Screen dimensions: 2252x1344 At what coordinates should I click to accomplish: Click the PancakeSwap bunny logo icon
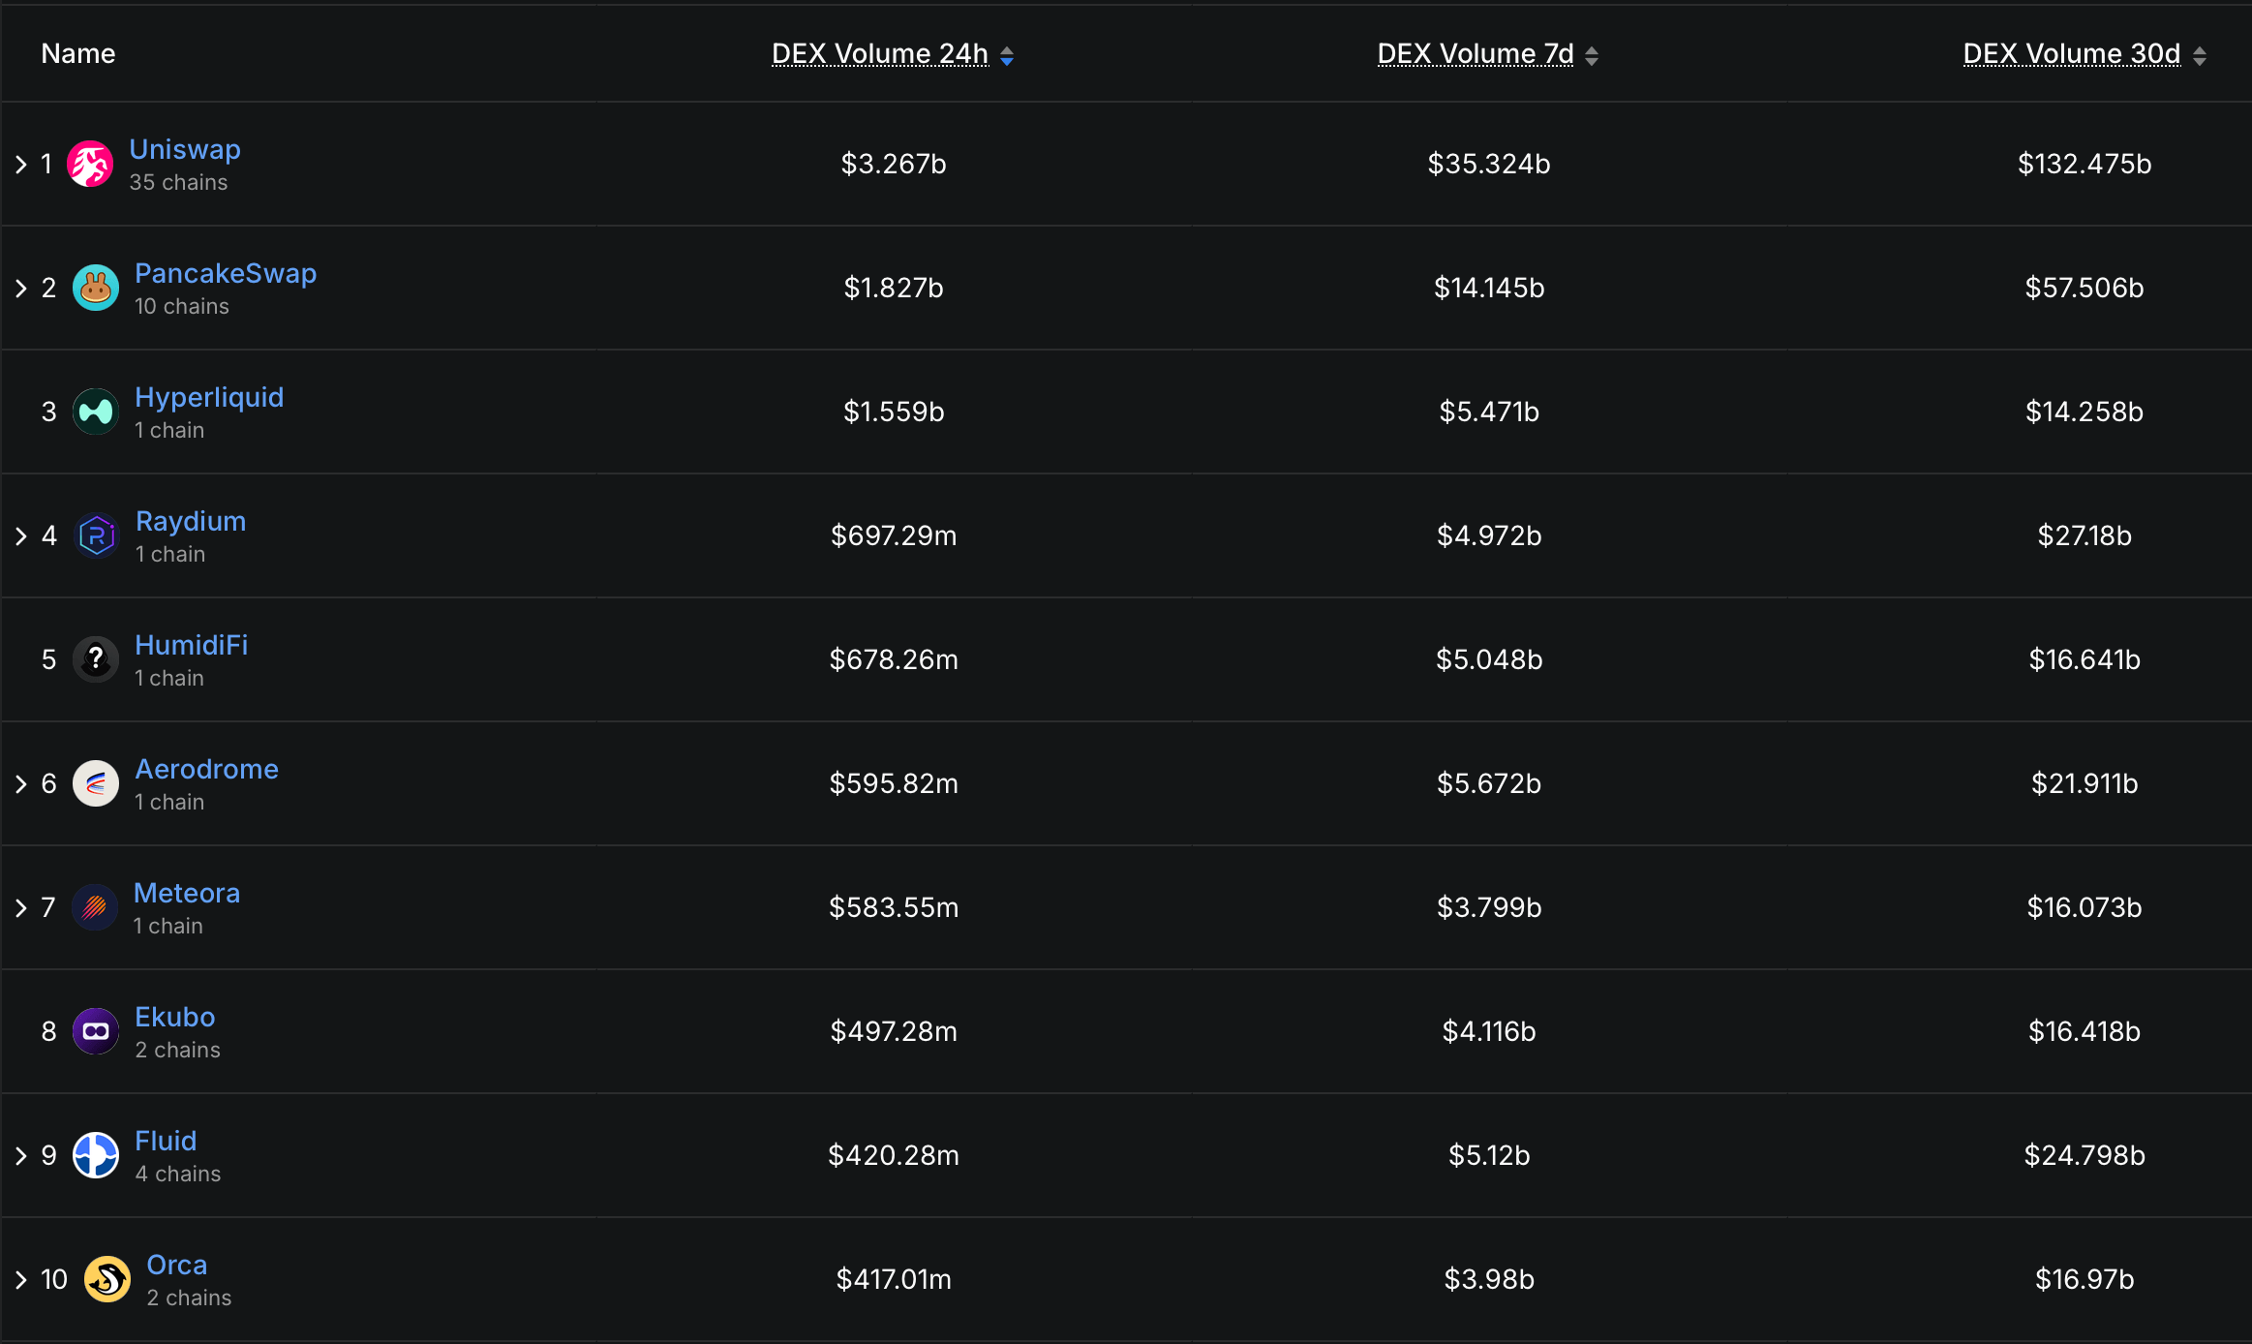click(96, 288)
